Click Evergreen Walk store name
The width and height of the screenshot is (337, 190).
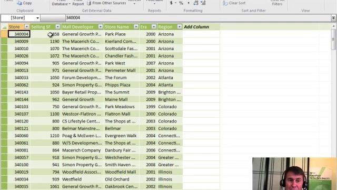click(122, 136)
